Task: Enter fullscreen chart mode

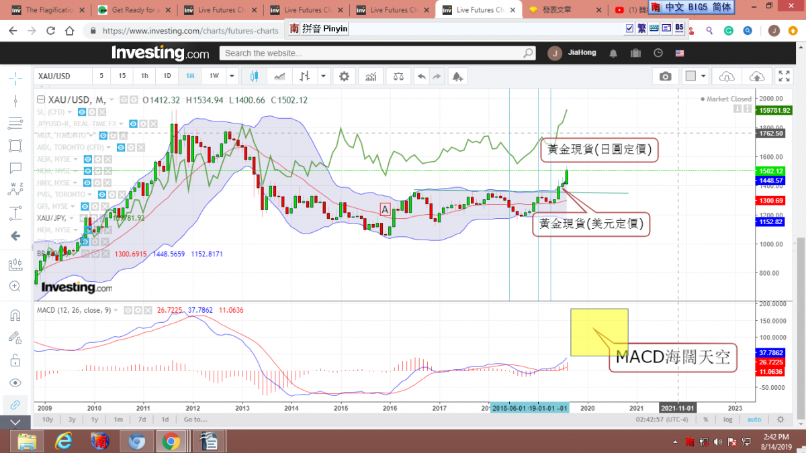Action: (783, 77)
